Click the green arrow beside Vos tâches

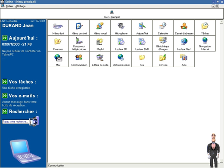(x=5, y=81)
